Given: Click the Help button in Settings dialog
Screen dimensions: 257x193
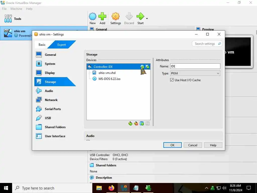Looking at the screenshot, I should pyautogui.click(x=213, y=145).
